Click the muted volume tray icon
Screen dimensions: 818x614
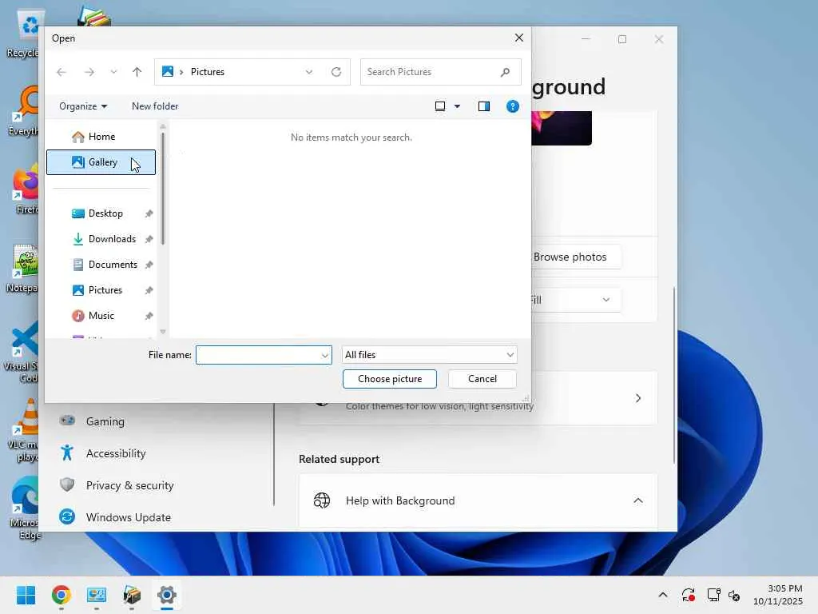click(735, 595)
